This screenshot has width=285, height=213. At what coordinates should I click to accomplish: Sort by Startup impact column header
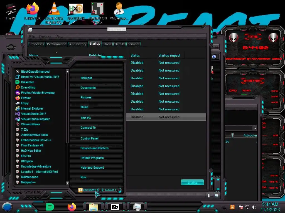tap(169, 55)
